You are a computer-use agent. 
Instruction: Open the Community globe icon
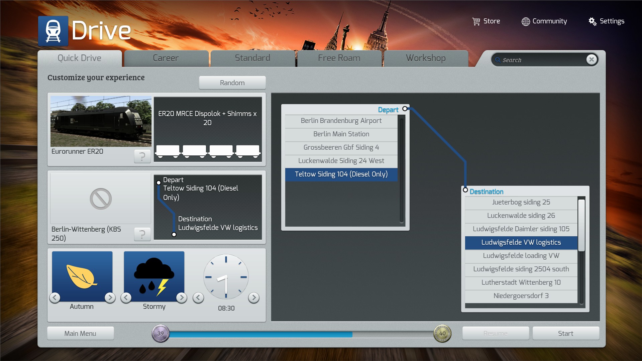526,21
